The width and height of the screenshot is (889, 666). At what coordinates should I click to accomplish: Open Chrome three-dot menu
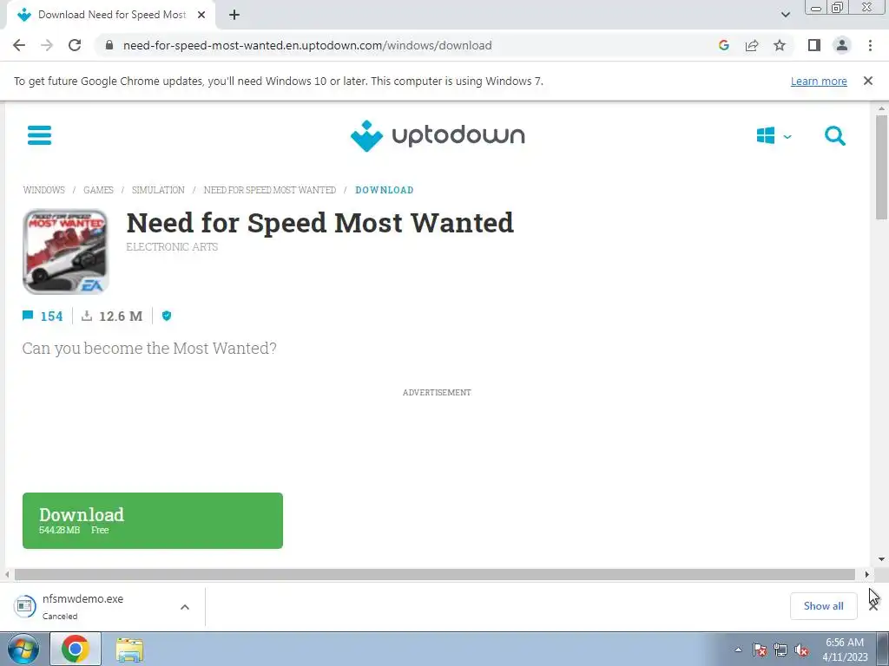tap(870, 45)
